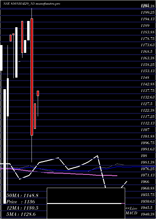Click the 1076.25 price axis label
The image size is (156, 219).
[148, 169]
